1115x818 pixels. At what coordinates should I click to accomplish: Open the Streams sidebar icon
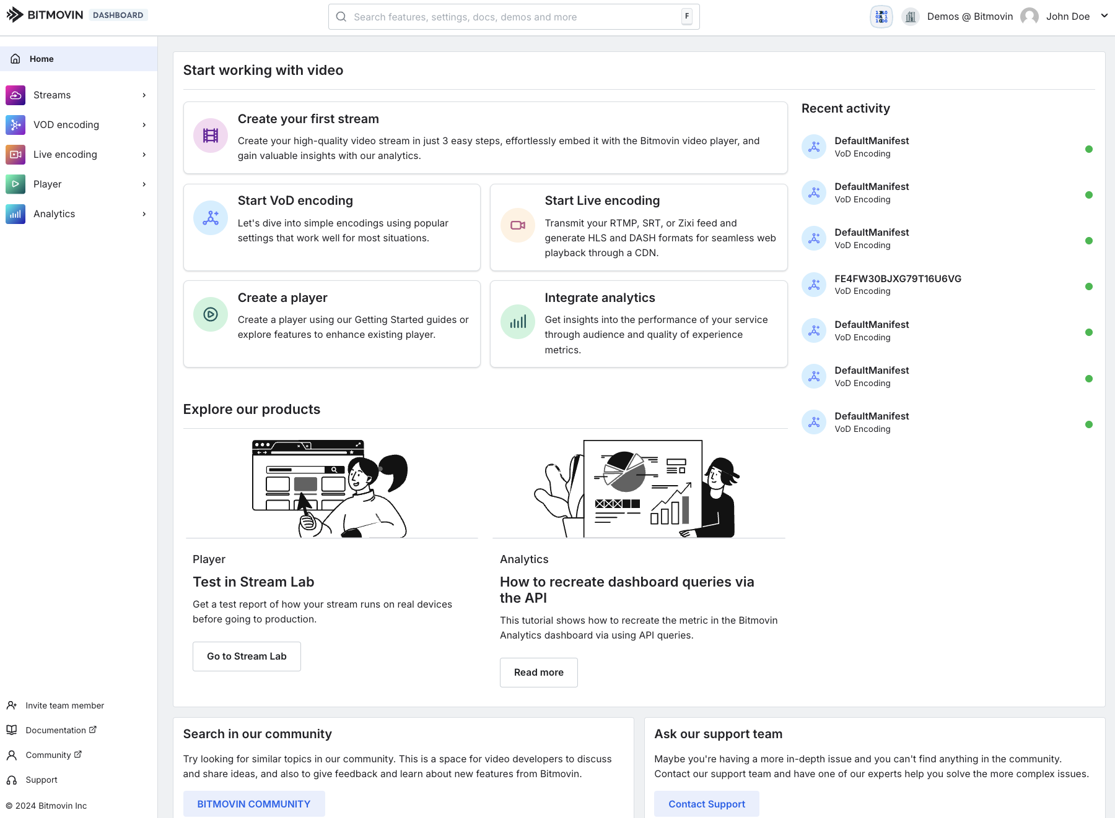[15, 95]
